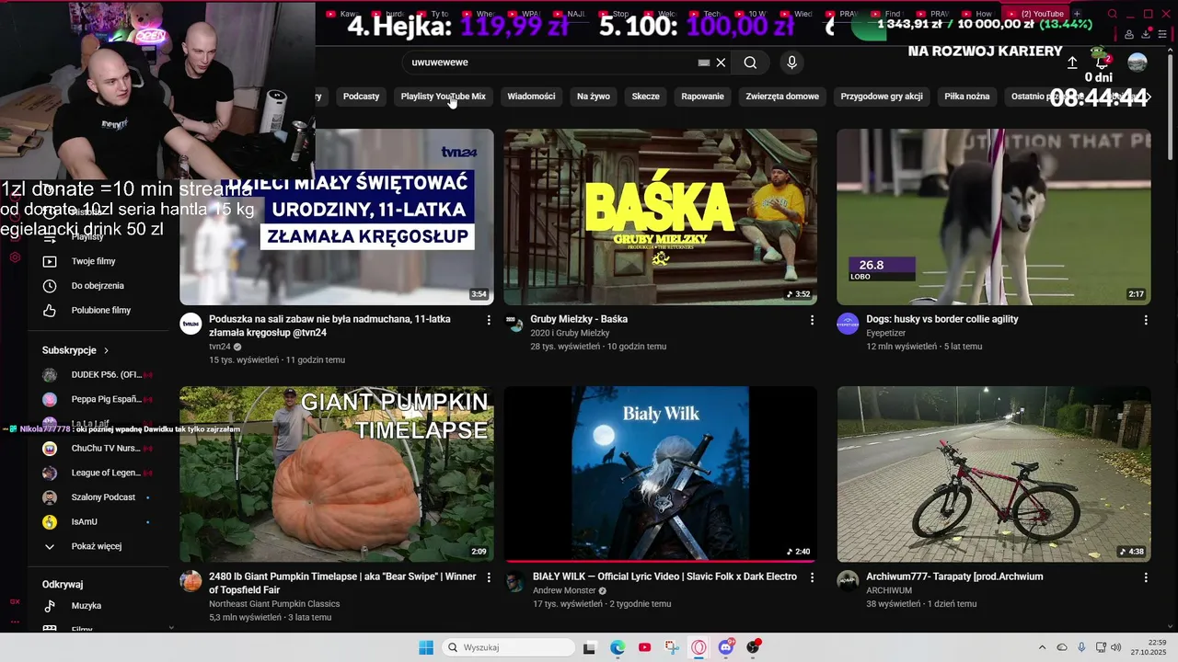Open the on-screen keyboard icon in search
This screenshot has width=1178, height=662.
coord(704,63)
